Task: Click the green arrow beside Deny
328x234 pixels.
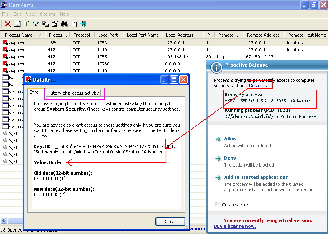Action: coord(218,158)
